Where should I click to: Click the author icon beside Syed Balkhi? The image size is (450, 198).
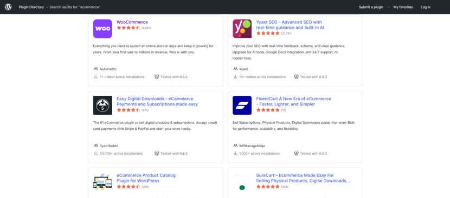(x=96, y=146)
